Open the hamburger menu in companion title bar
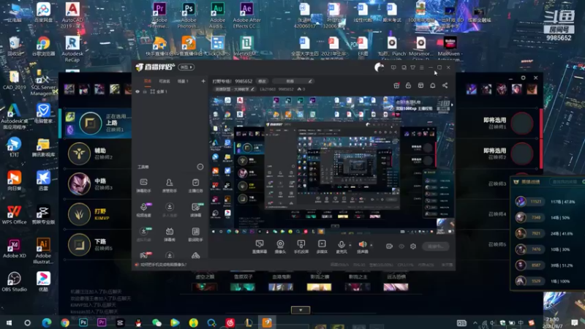The height and width of the screenshot is (329, 585). click(422, 67)
